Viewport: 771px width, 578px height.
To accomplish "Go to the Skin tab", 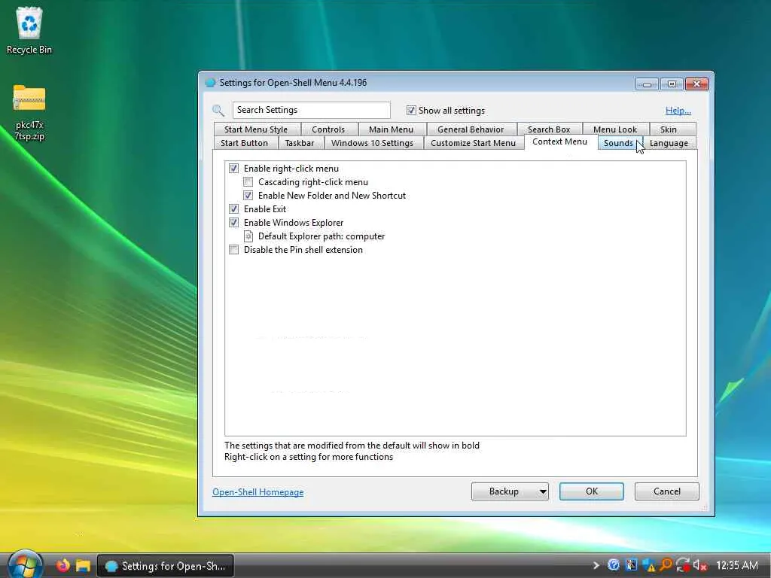I will click(x=669, y=129).
